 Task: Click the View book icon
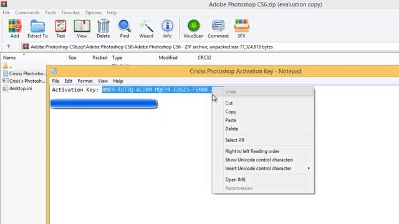[x=82, y=29]
